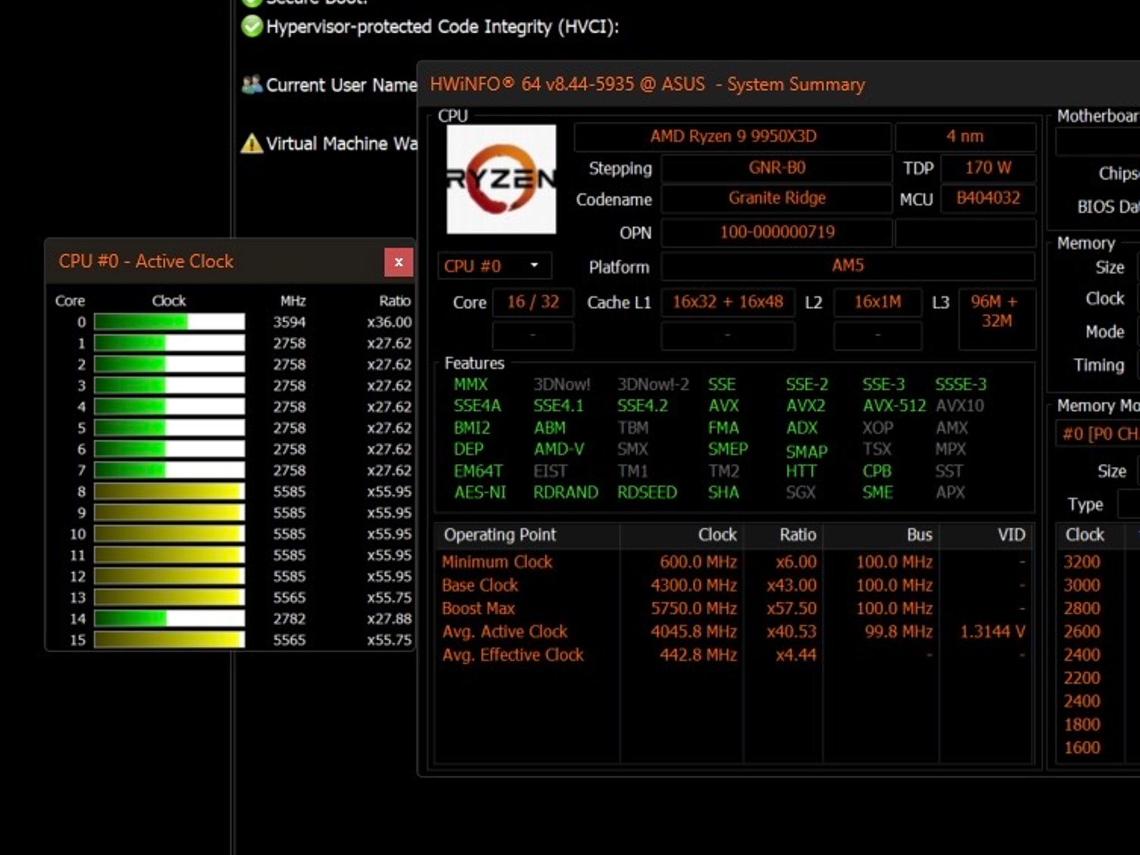Close the CPU #0 Active Clock window
1140x855 pixels.
[399, 262]
